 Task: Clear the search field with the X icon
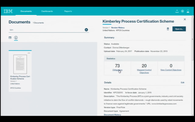click(86, 30)
